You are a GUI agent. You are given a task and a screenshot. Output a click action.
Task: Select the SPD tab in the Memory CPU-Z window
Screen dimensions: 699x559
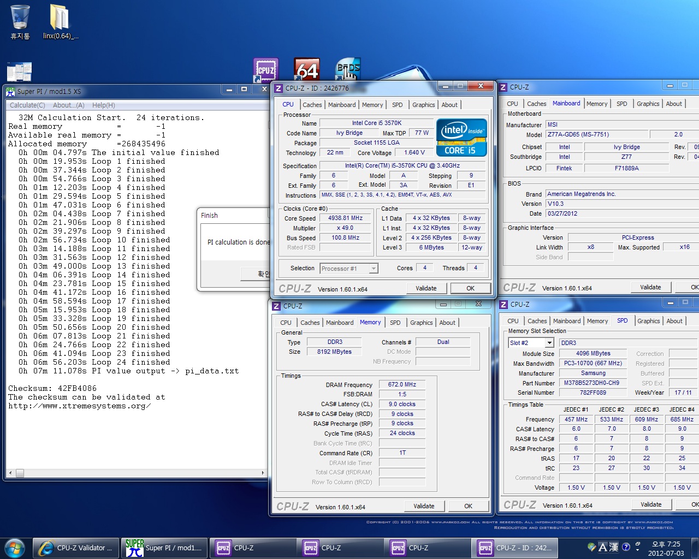(395, 323)
